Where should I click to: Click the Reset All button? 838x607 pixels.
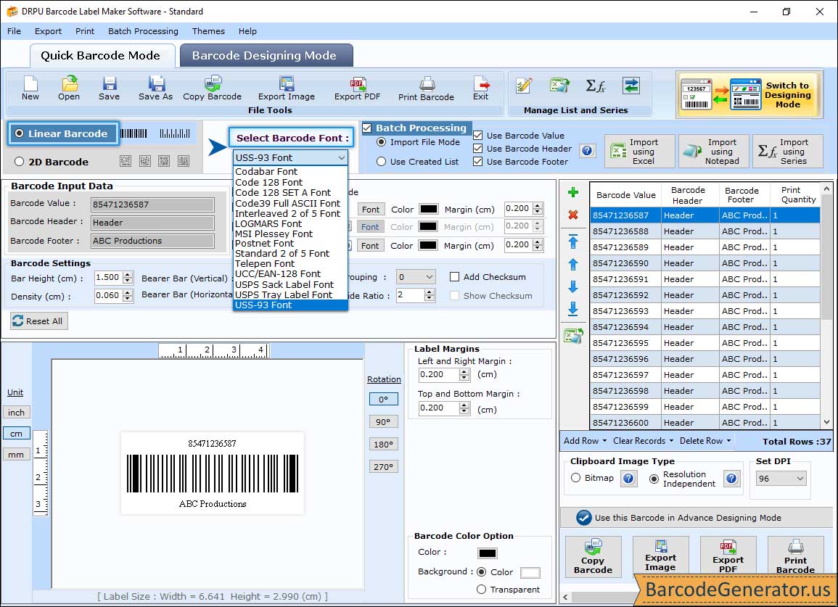point(39,321)
